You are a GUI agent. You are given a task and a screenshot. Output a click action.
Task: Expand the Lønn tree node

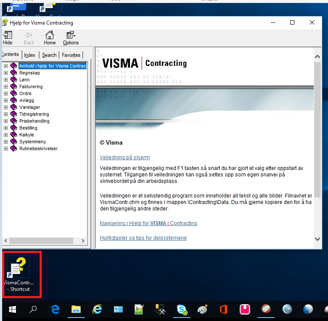6,80
